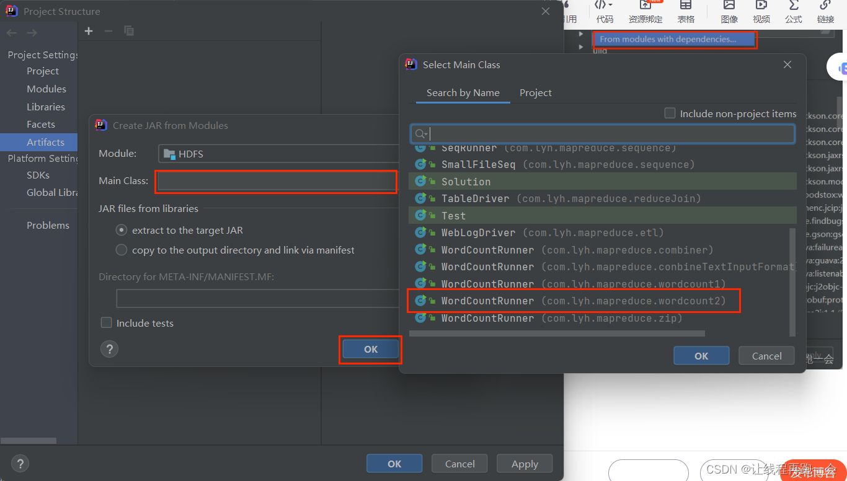Screen dimensions: 847x481
Task: Switch to the Project tab
Action: pos(535,92)
